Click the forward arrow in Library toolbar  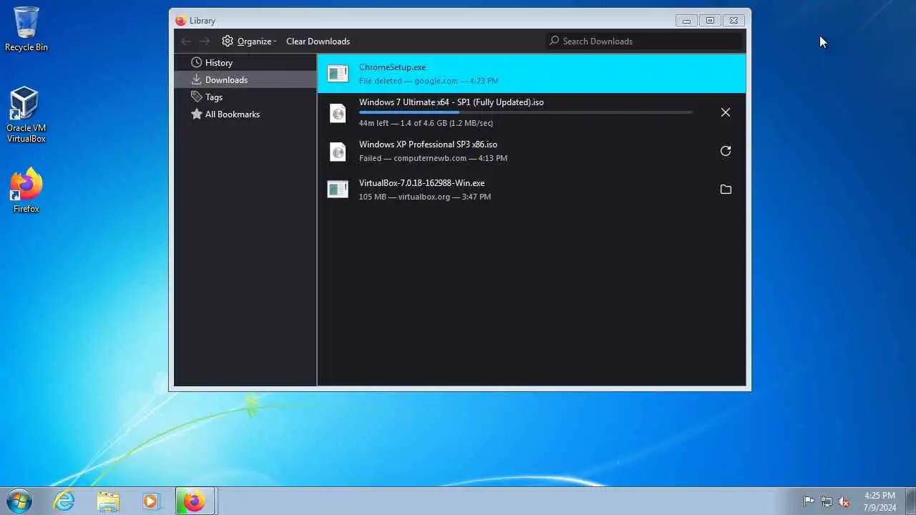(x=205, y=41)
